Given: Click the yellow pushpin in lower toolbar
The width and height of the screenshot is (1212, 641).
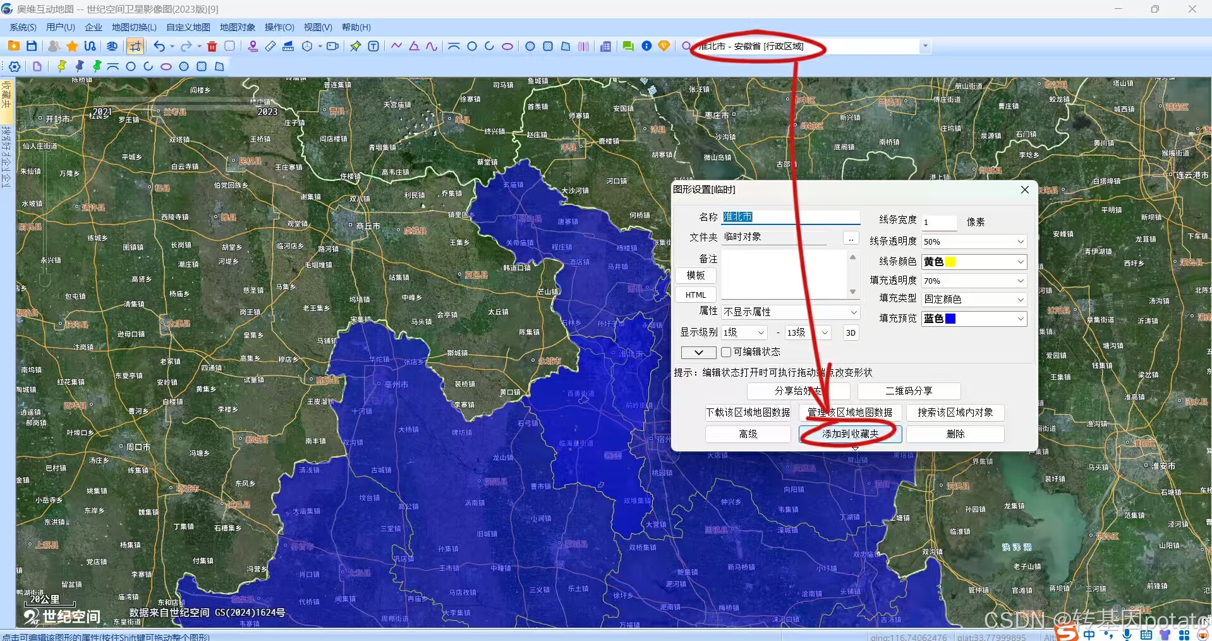Looking at the screenshot, I should click(61, 66).
